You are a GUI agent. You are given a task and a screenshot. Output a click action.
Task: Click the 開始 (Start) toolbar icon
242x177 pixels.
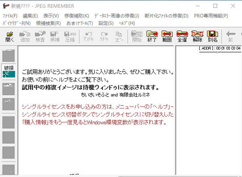tap(137, 37)
